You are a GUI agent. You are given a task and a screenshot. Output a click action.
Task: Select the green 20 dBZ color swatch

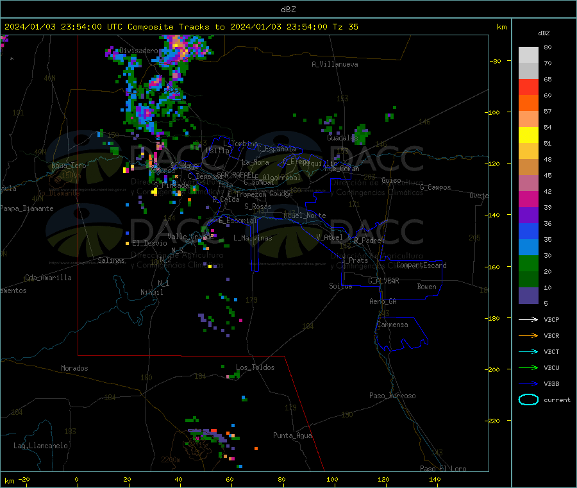[528, 263]
